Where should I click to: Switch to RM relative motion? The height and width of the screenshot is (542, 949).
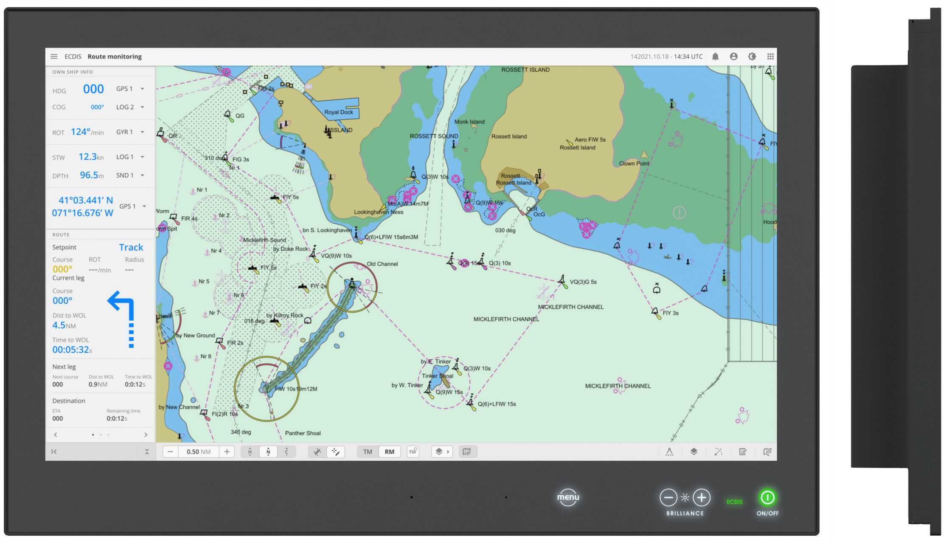[390, 452]
